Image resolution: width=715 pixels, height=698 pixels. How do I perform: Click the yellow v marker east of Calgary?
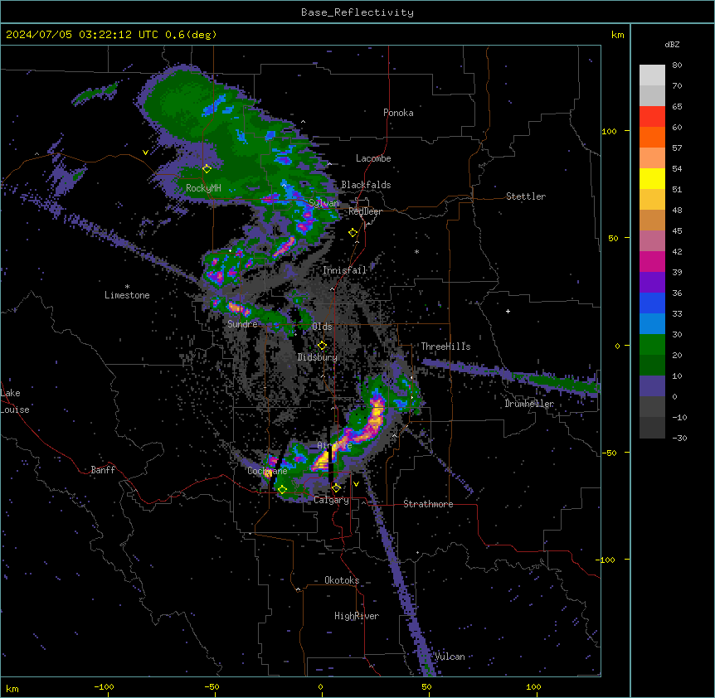coord(356,484)
